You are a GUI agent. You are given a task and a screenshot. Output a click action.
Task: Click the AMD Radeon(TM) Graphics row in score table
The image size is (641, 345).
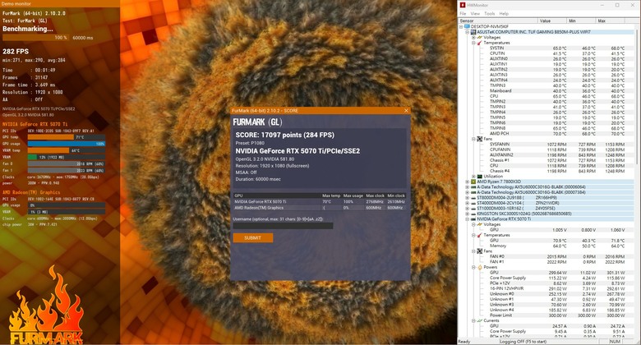click(320, 208)
